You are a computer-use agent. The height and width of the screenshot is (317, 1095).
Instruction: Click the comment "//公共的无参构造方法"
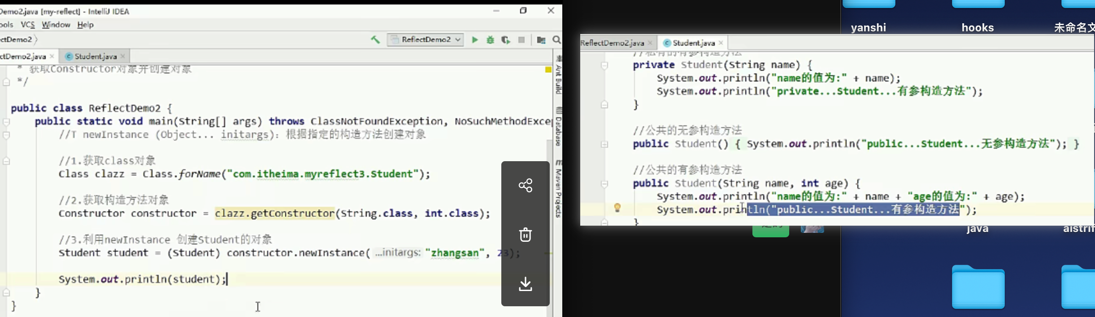tap(687, 131)
